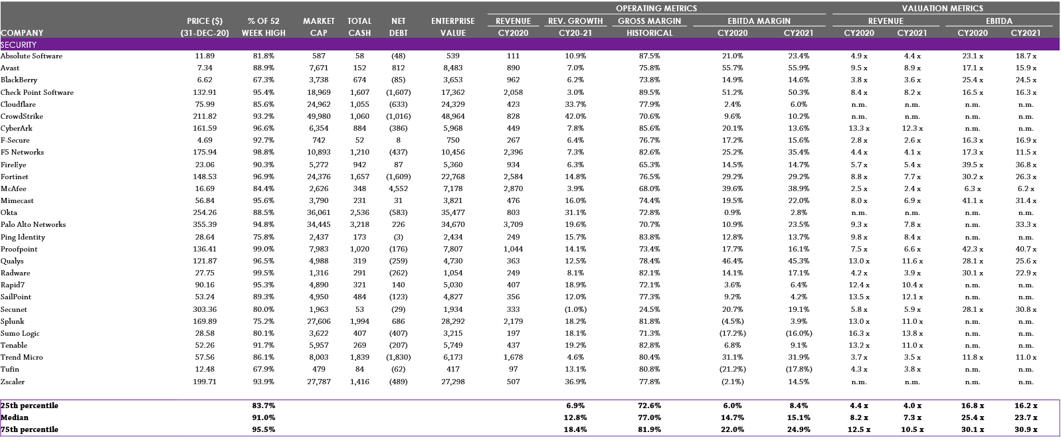The width and height of the screenshot is (1061, 440).
Task: Click the Trend Micro company name
Action: [22, 357]
